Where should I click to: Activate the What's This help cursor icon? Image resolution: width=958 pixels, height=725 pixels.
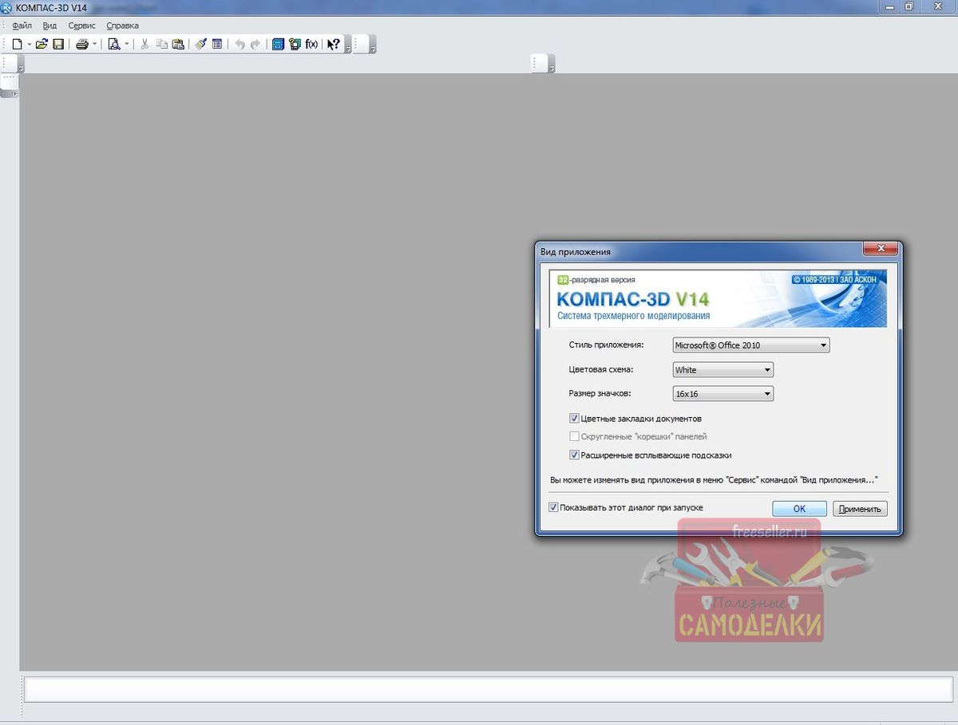334,45
